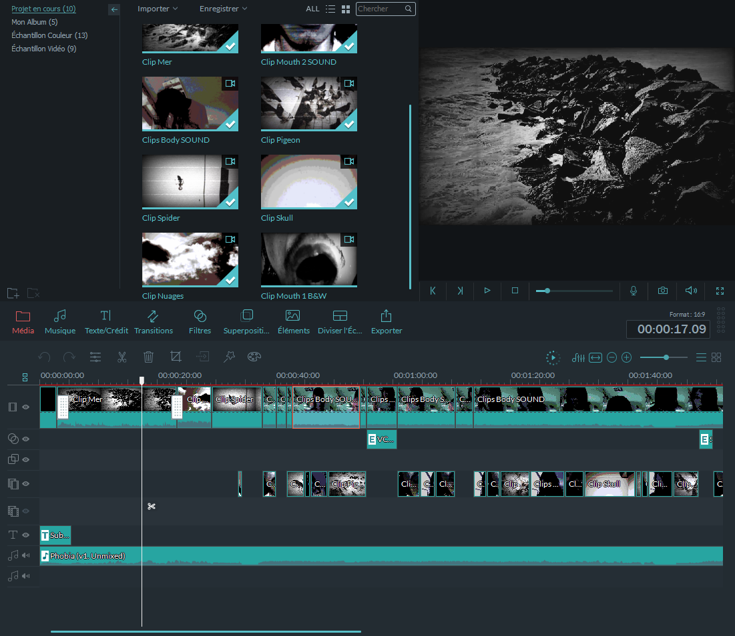
Task: Switch media library to grid view
Action: [346, 9]
